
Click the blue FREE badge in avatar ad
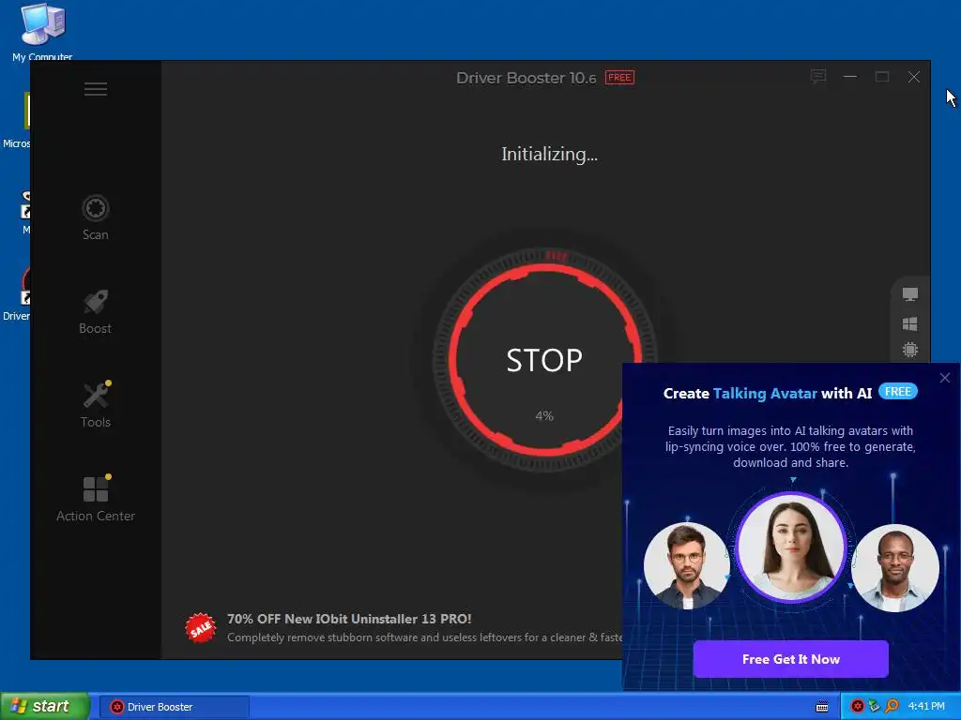click(x=898, y=391)
